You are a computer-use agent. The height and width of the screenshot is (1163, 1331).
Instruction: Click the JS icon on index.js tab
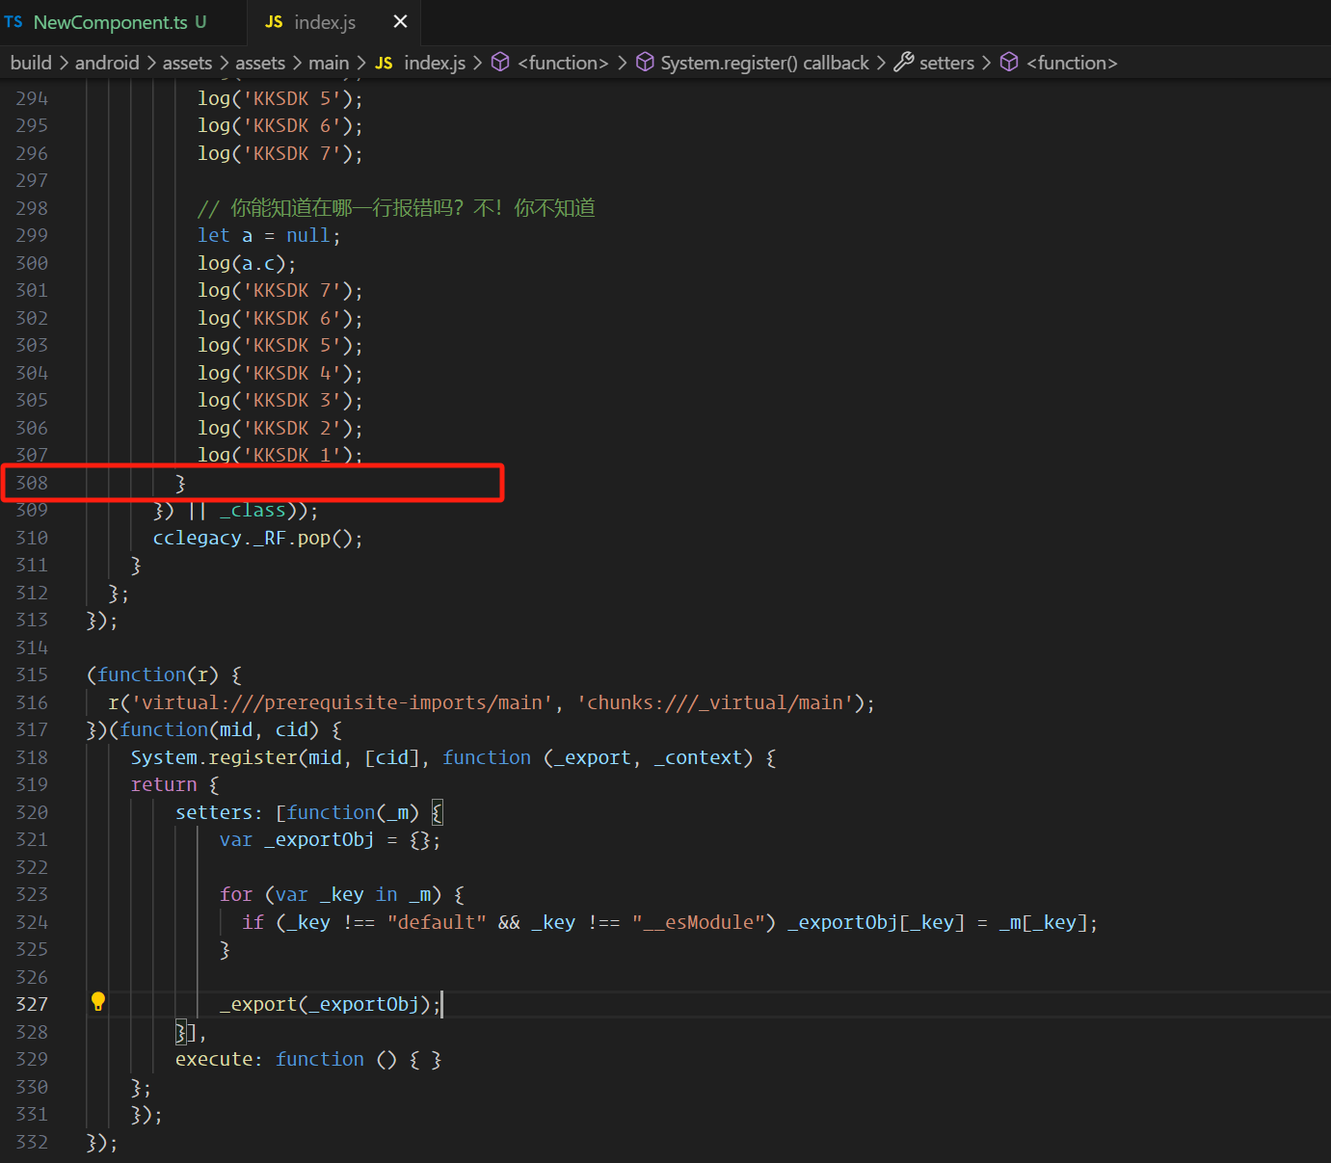click(274, 21)
